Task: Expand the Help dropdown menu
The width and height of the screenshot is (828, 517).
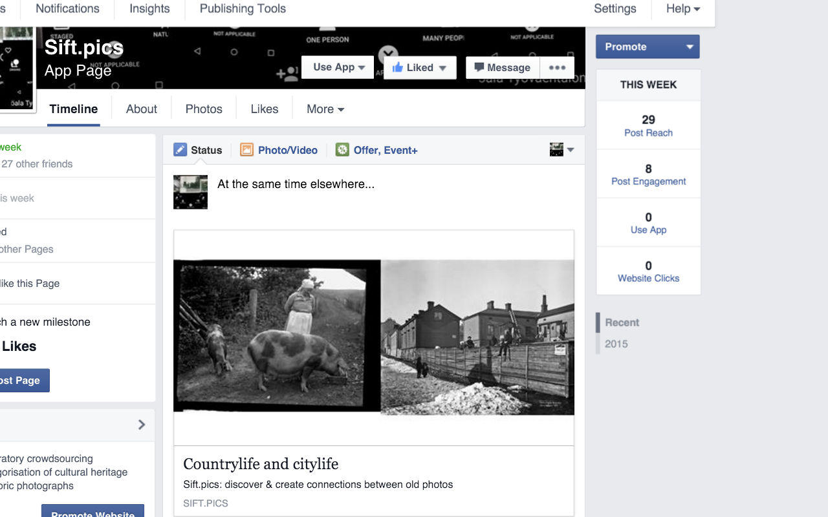Action: pos(683,9)
